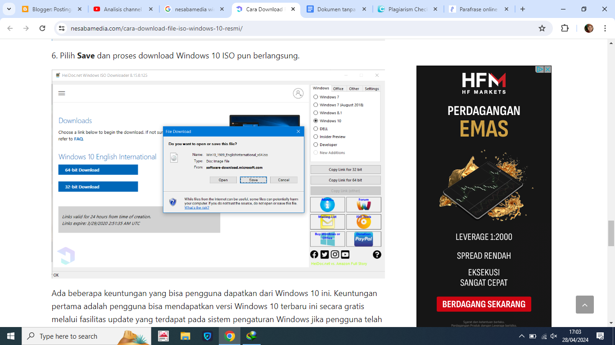The height and width of the screenshot is (345, 615).
Task: Go back to the previous page
Action: pyautogui.click(x=10, y=28)
